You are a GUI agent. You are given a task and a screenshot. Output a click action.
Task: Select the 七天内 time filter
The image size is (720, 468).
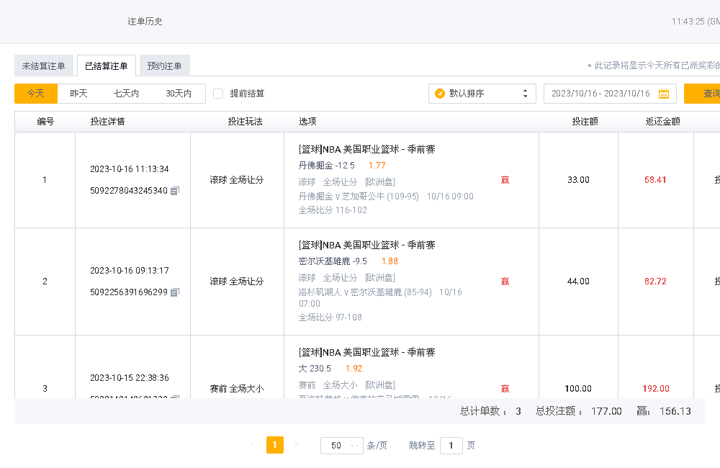[126, 94]
